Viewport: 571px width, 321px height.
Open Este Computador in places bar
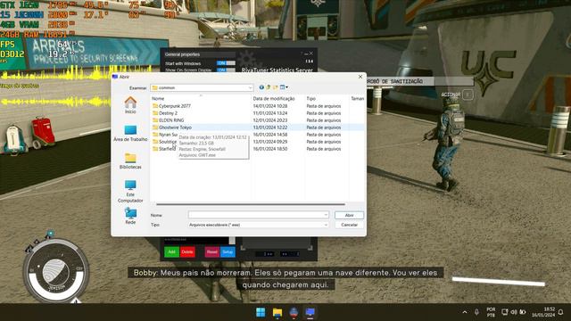pos(130,192)
